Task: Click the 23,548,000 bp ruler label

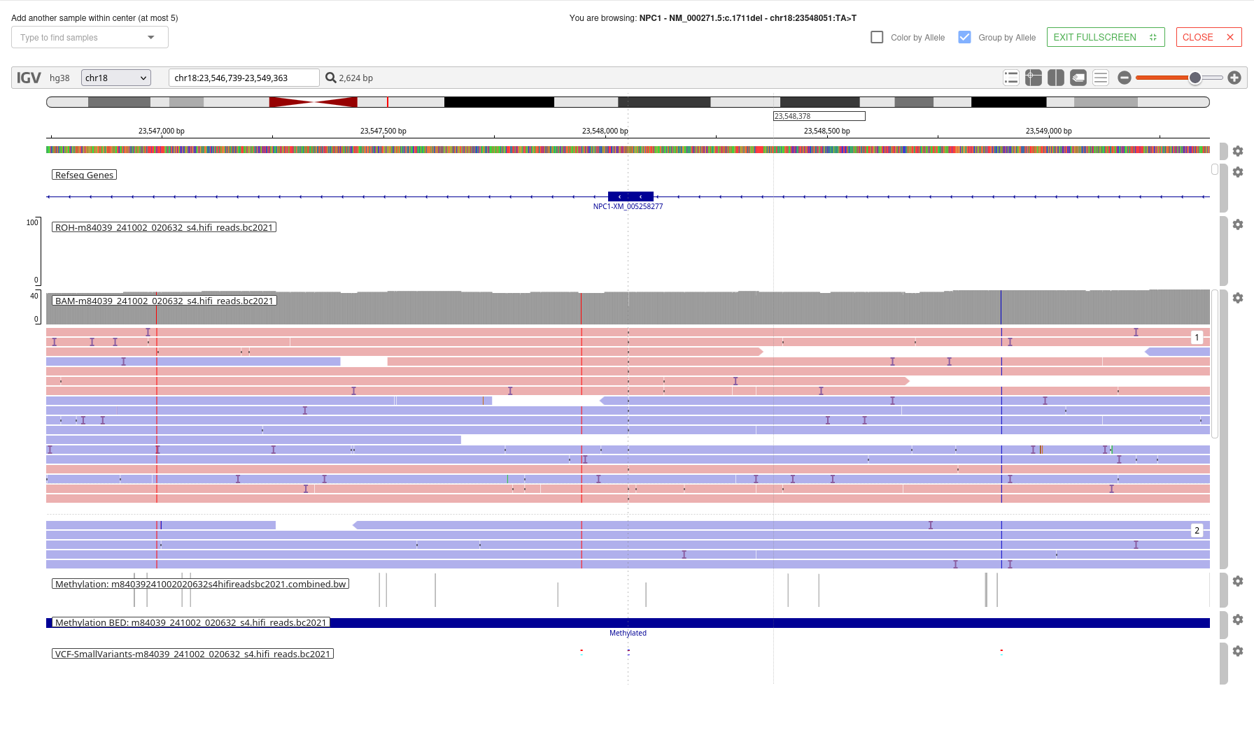Action: [605, 131]
